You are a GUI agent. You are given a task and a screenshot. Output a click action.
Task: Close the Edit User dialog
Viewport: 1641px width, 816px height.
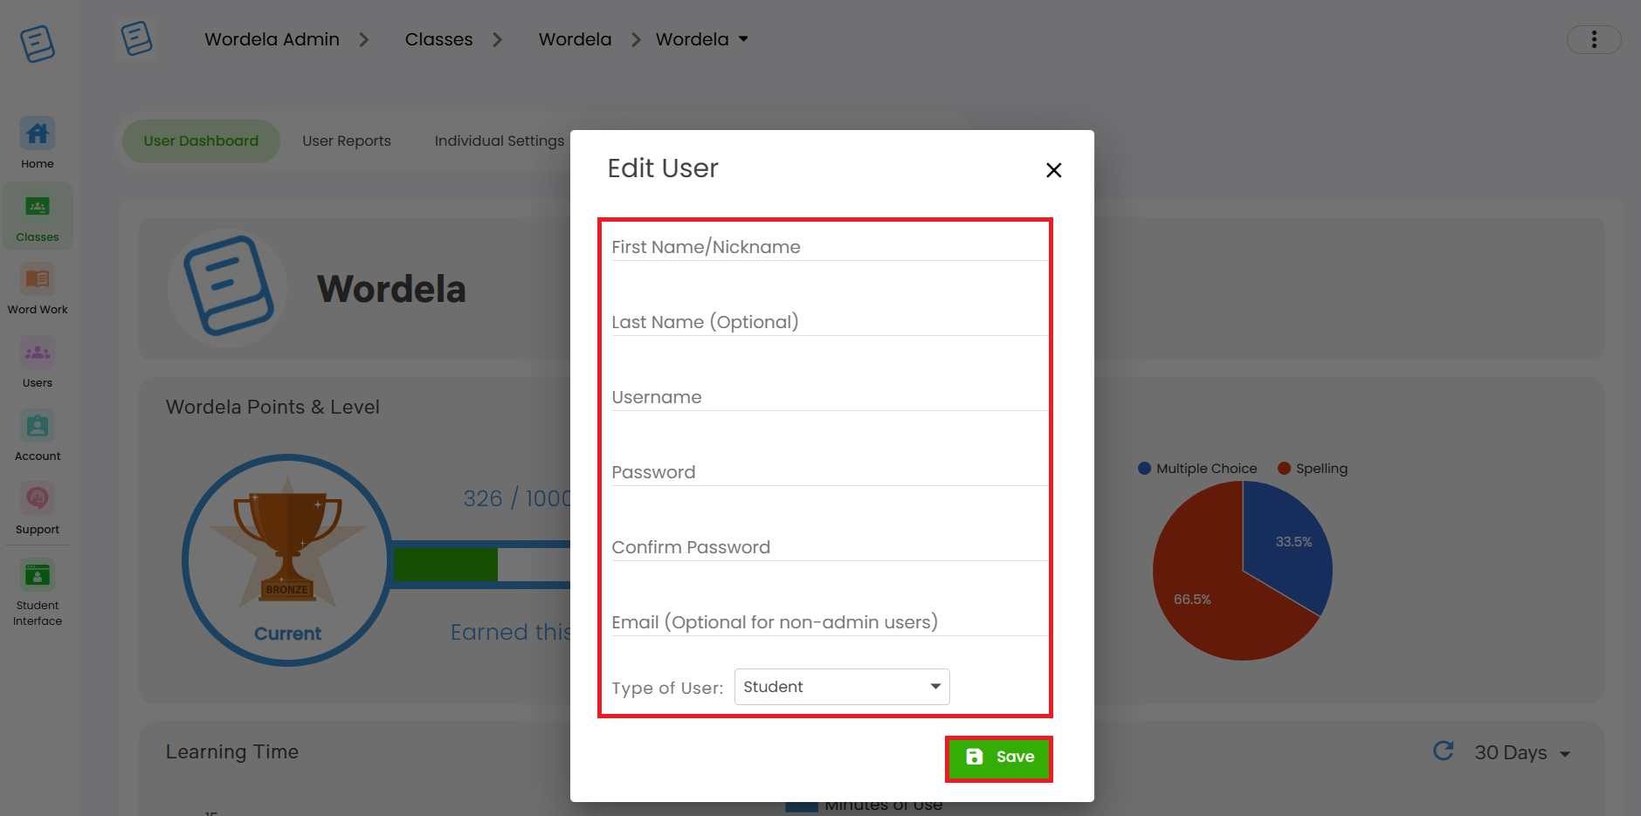click(1054, 170)
